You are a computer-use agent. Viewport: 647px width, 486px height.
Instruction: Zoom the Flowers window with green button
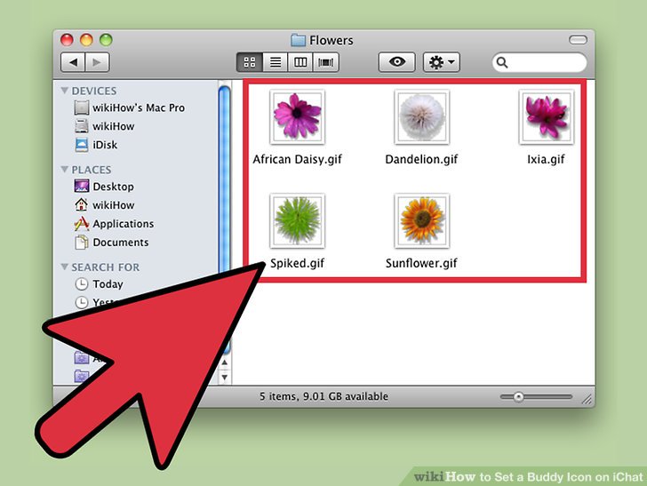pyautogui.click(x=106, y=40)
